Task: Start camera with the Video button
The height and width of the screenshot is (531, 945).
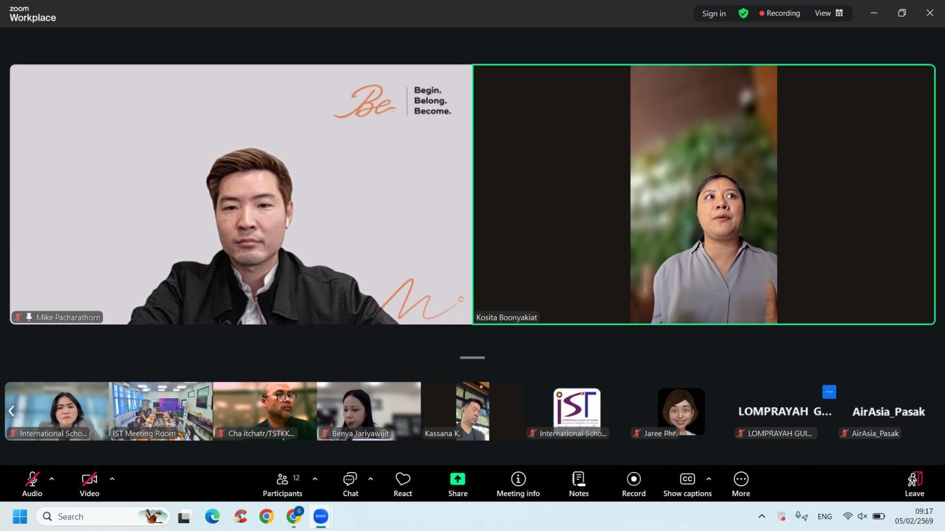Action: click(89, 484)
